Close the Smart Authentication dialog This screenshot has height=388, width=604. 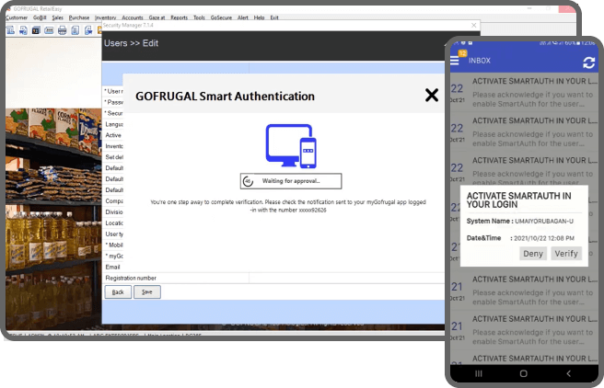tap(431, 96)
